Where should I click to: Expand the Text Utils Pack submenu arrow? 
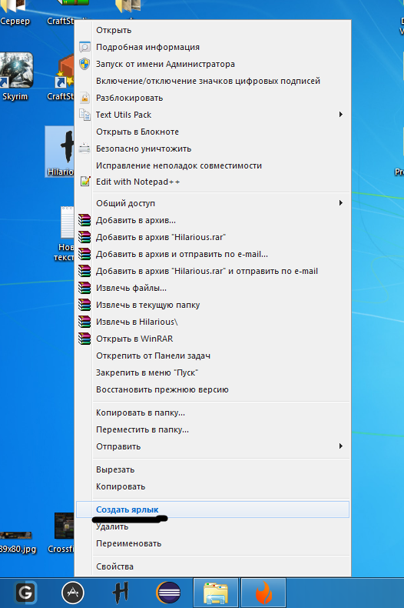pos(341,115)
